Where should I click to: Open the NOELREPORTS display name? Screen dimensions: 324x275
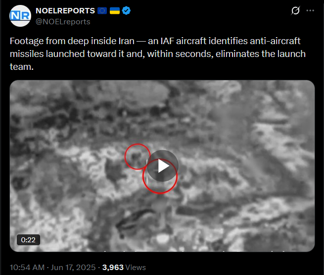tap(65, 10)
